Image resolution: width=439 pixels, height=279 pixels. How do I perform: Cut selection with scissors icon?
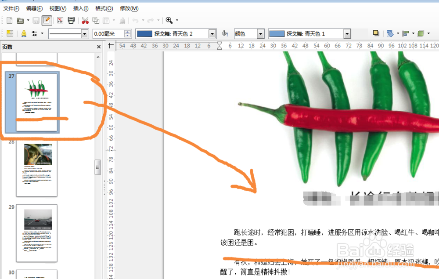click(x=85, y=21)
